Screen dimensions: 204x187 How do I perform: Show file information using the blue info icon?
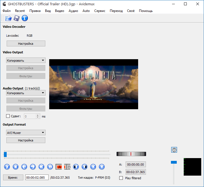(x=25, y=18)
